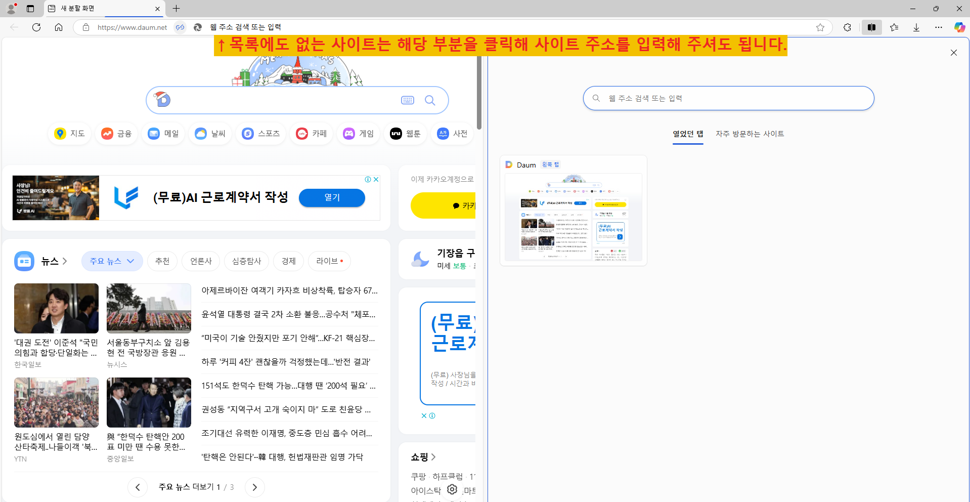
Task: Click the blue 열기 ad button
Action: click(x=332, y=198)
